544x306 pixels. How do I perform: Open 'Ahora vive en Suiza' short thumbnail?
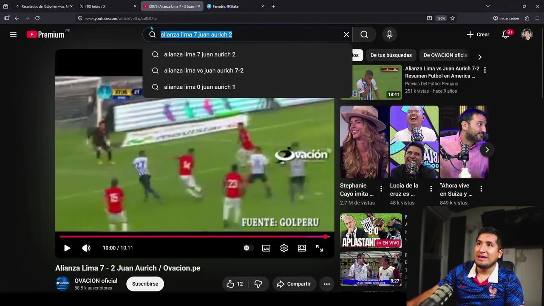pyautogui.click(x=464, y=142)
